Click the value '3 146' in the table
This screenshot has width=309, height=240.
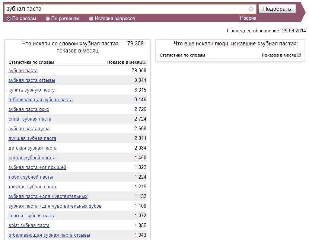(140, 99)
